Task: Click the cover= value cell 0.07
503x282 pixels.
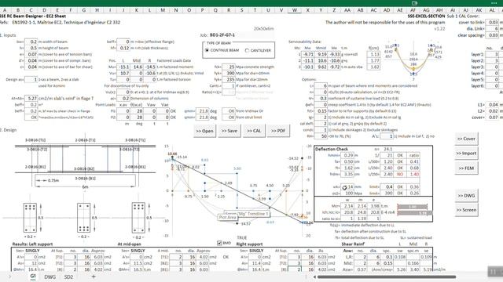Action: (492, 117)
